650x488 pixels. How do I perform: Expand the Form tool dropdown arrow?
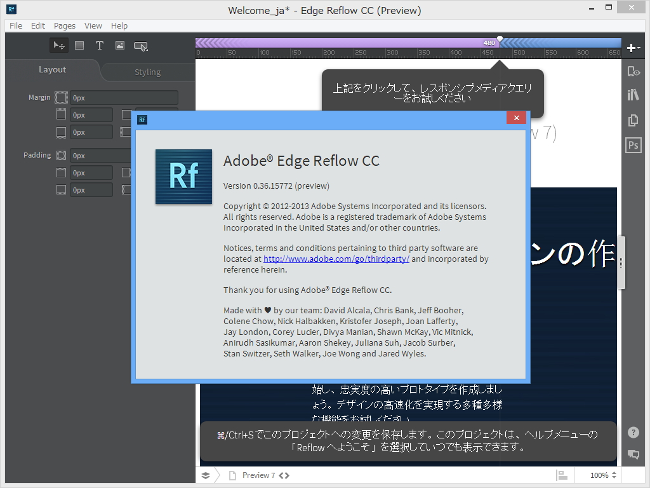(x=149, y=49)
